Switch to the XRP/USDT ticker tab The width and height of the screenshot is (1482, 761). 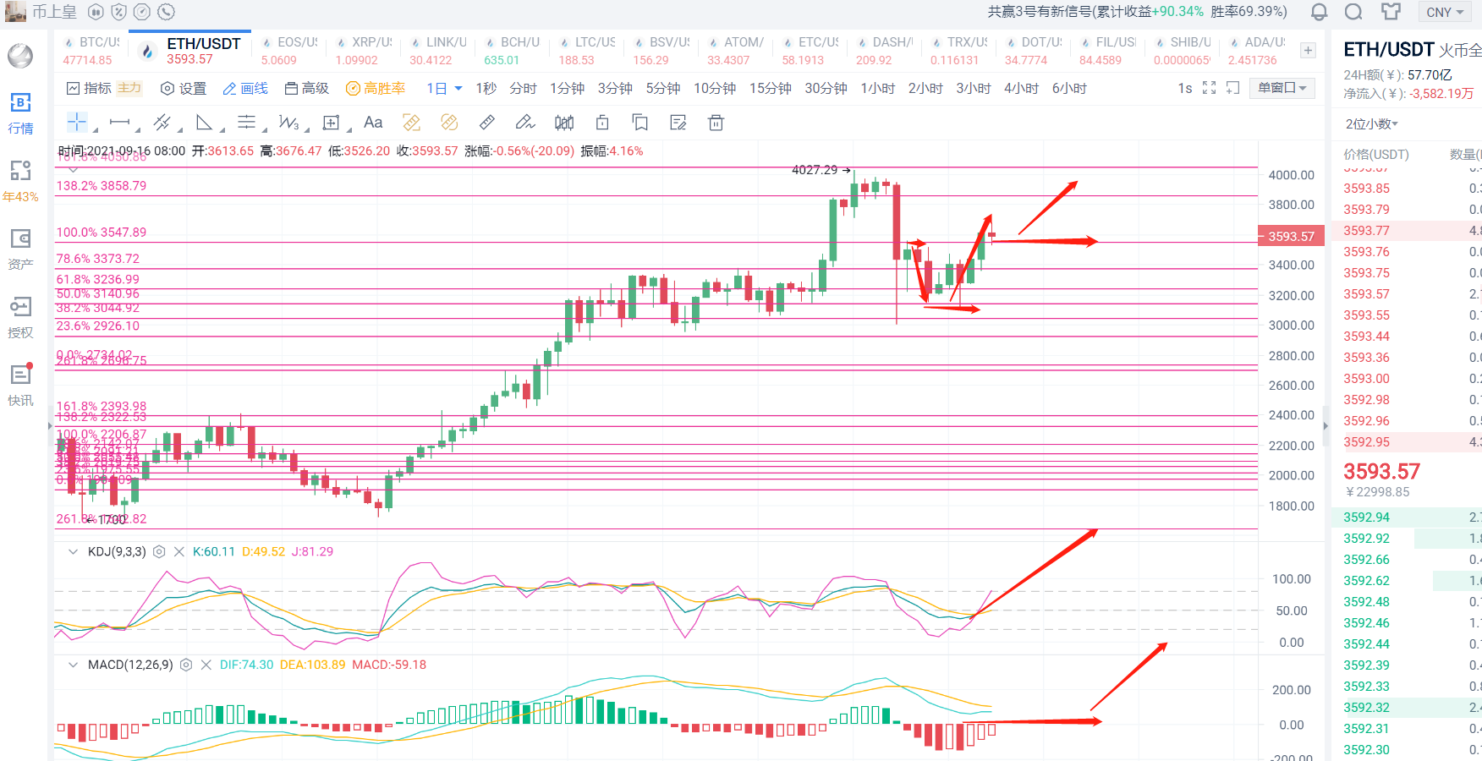(364, 51)
